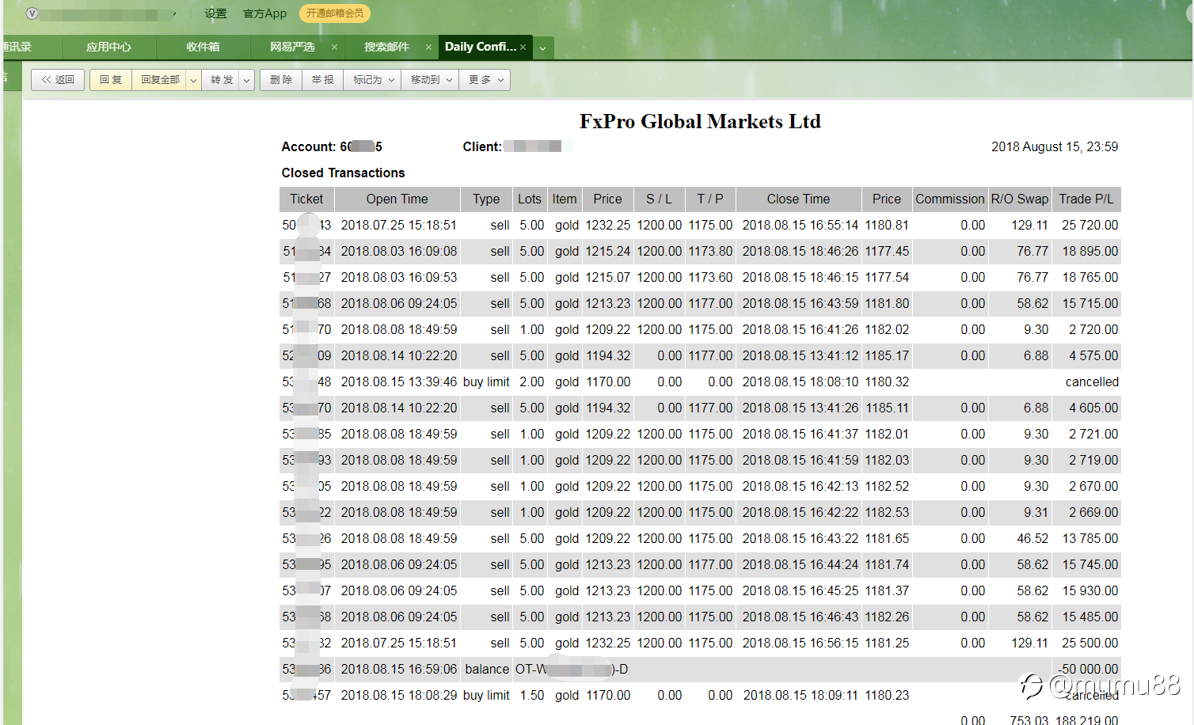Click profit value 18 895.00
The width and height of the screenshot is (1194, 725).
(1089, 252)
